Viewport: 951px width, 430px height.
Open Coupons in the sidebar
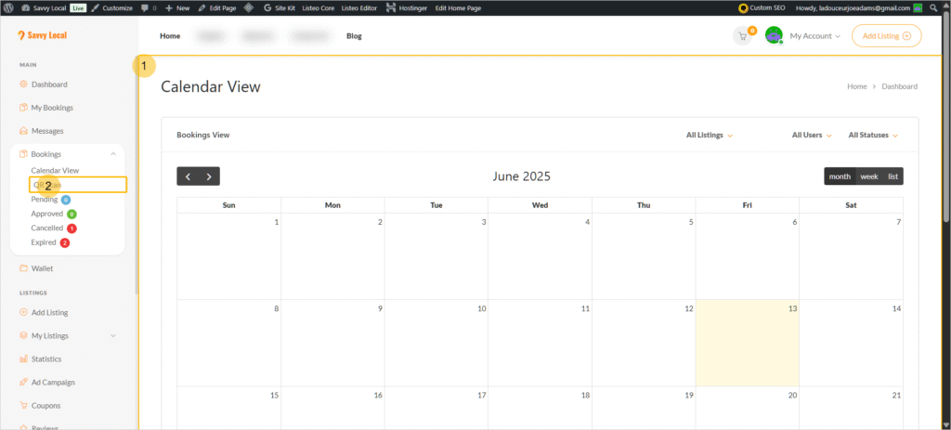point(46,405)
